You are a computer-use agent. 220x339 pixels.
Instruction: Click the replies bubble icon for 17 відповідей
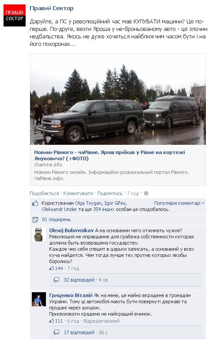[57, 332]
